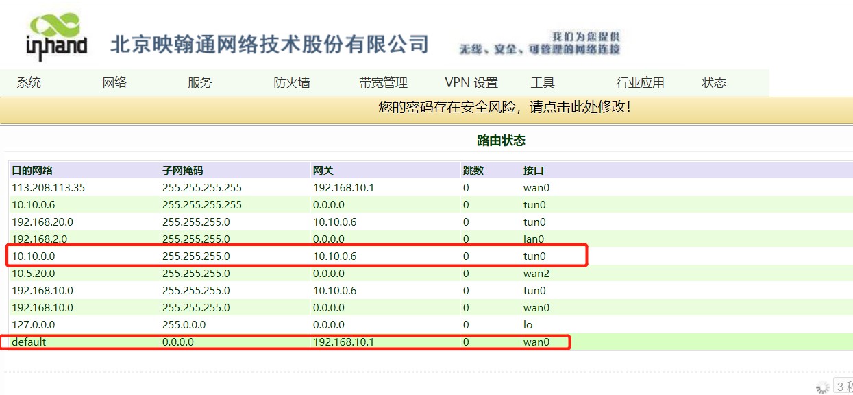Viewport: 853px width, 395px height.
Task: Click the 网关 column header
Action: (323, 170)
